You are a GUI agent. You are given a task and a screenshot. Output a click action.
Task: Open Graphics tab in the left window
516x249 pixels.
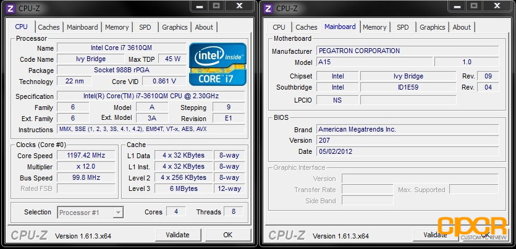pyautogui.click(x=175, y=27)
